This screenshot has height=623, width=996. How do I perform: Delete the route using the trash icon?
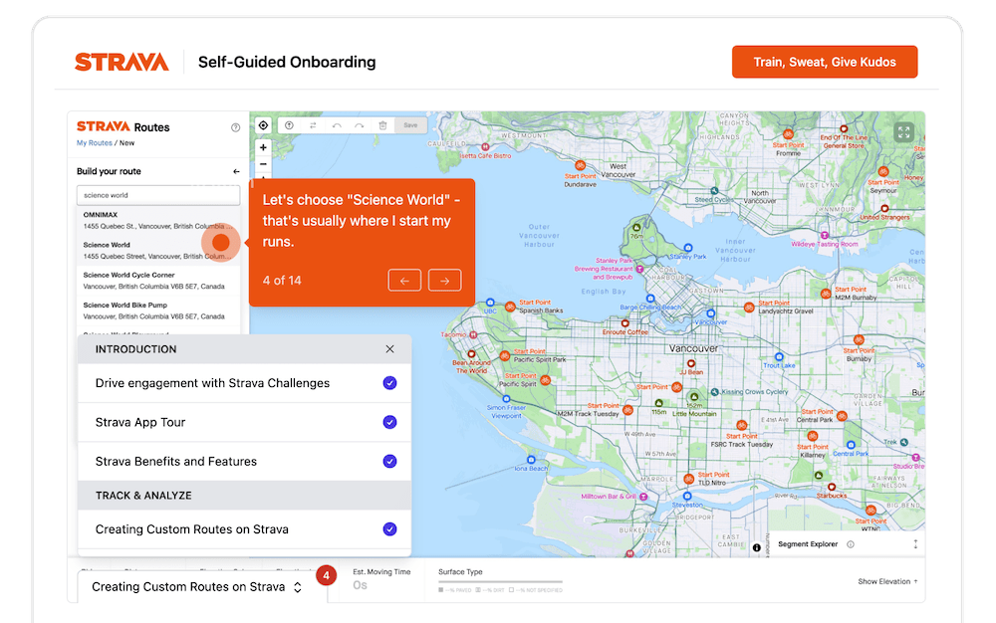[x=383, y=124]
